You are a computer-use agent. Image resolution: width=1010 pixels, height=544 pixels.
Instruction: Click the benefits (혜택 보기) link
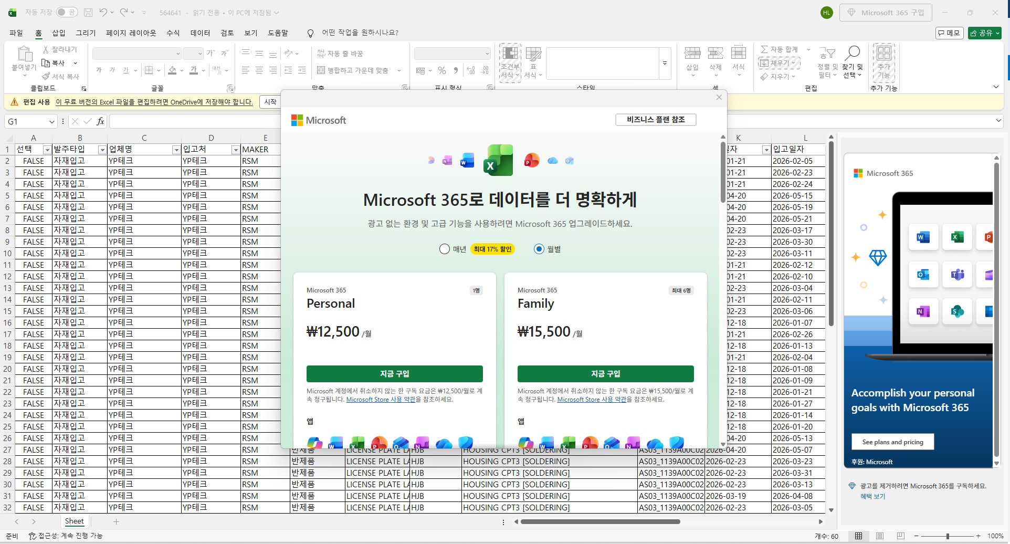point(872,496)
